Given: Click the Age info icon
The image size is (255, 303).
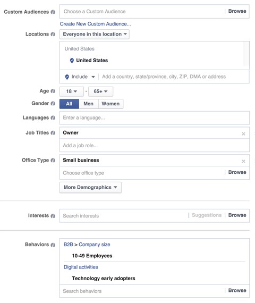Looking at the screenshot, I should 53,91.
